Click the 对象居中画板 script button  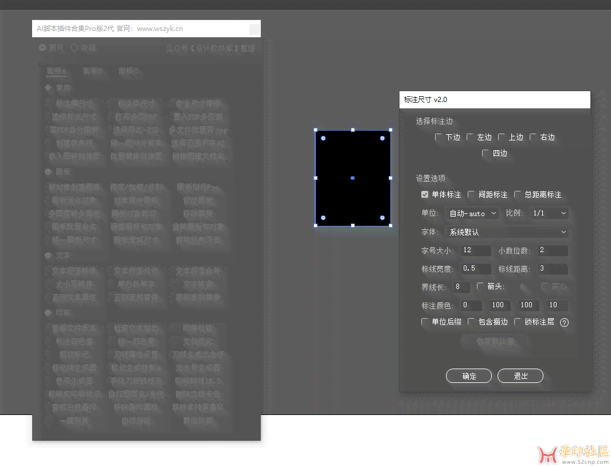coord(136,201)
